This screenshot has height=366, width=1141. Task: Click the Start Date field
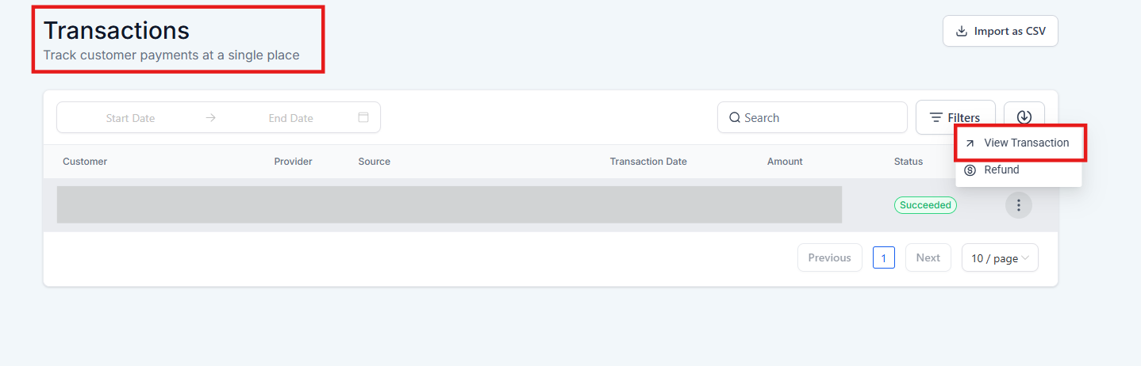(x=130, y=118)
